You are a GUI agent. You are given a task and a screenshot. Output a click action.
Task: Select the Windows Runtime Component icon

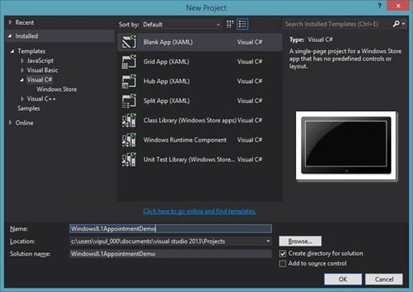pos(129,140)
